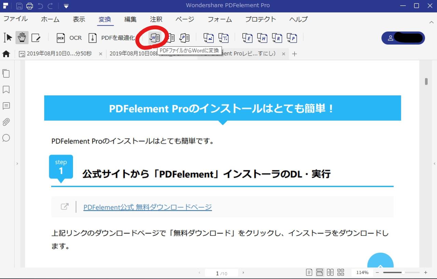437x279 pixels.
Task: Zoom in with the plus button
Action: [426, 273]
